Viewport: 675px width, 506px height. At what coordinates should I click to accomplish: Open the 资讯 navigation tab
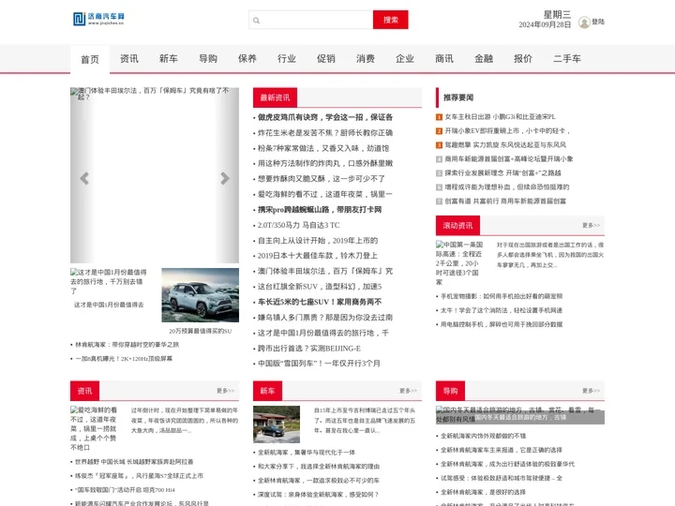(129, 58)
